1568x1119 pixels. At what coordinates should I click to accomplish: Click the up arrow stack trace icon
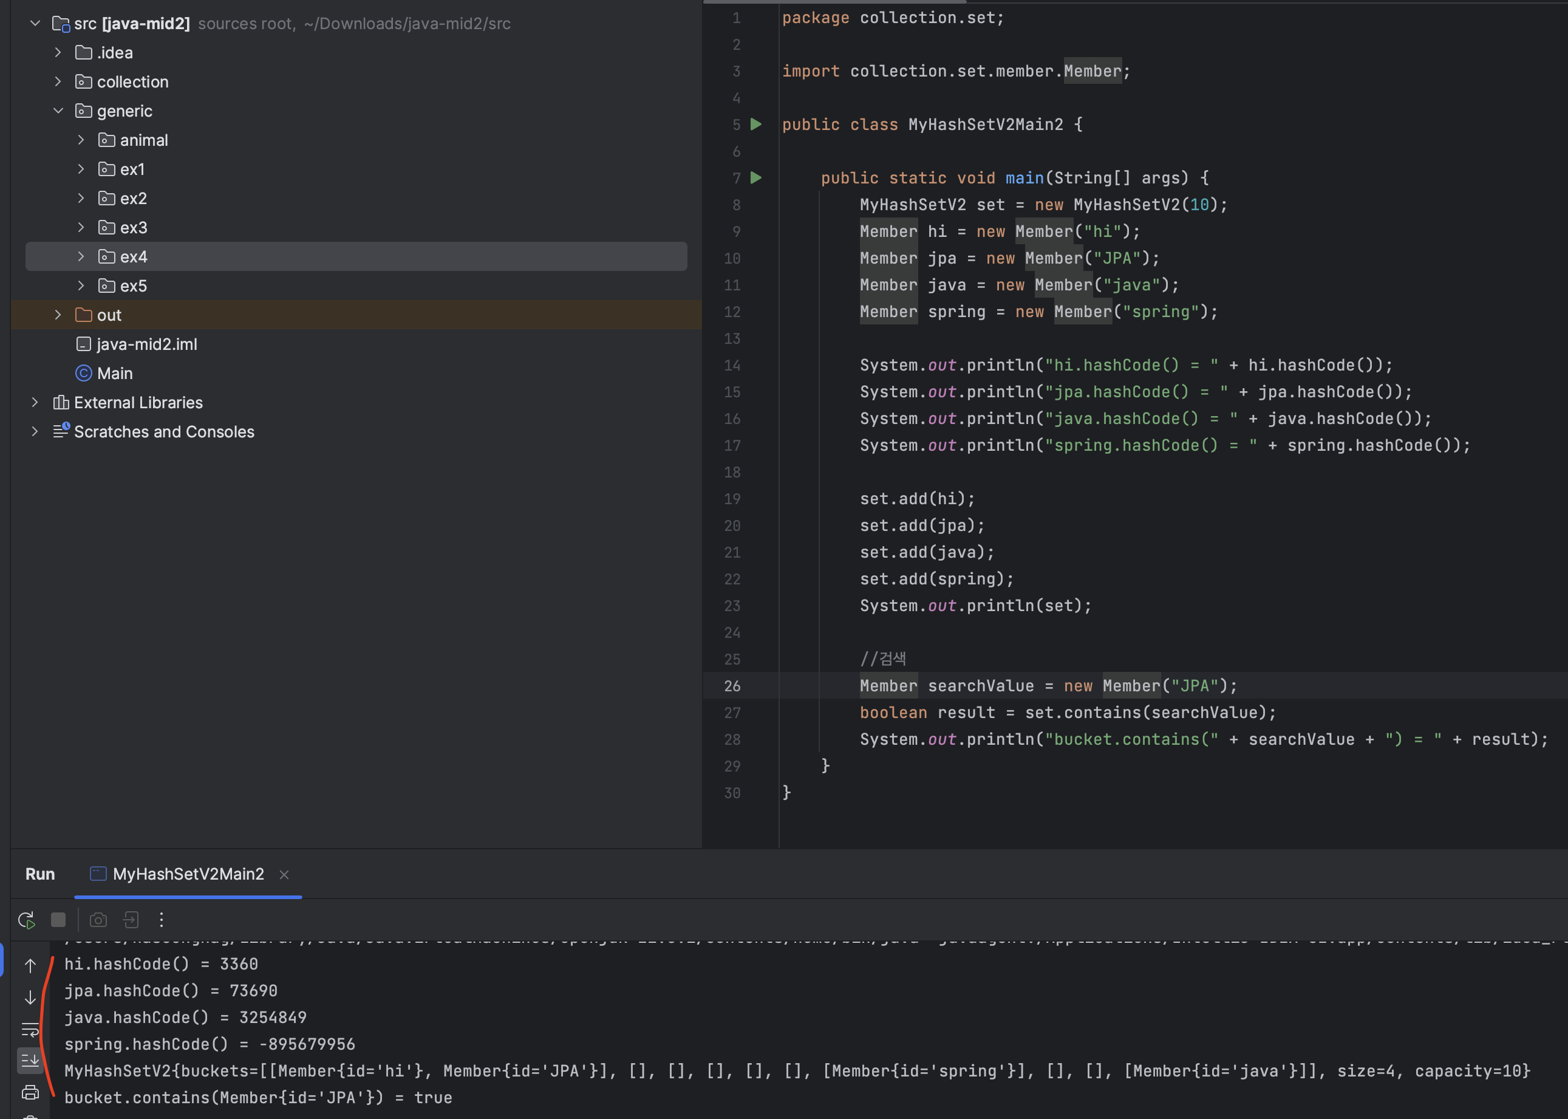(30, 965)
